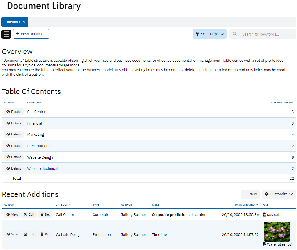Screen dimensions: 297x250
Task: Open Jeffery Buttner author link in first row
Action: 134,215
